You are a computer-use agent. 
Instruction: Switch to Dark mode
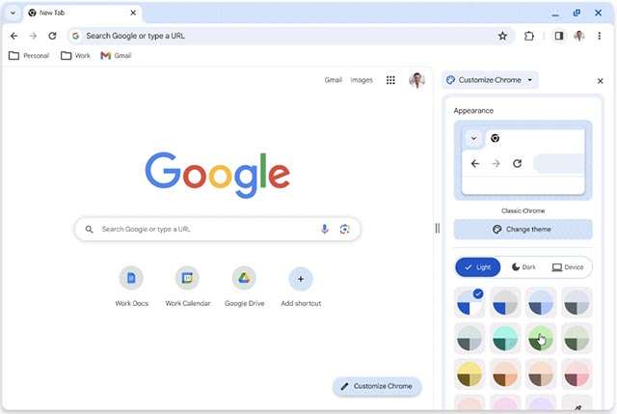523,267
